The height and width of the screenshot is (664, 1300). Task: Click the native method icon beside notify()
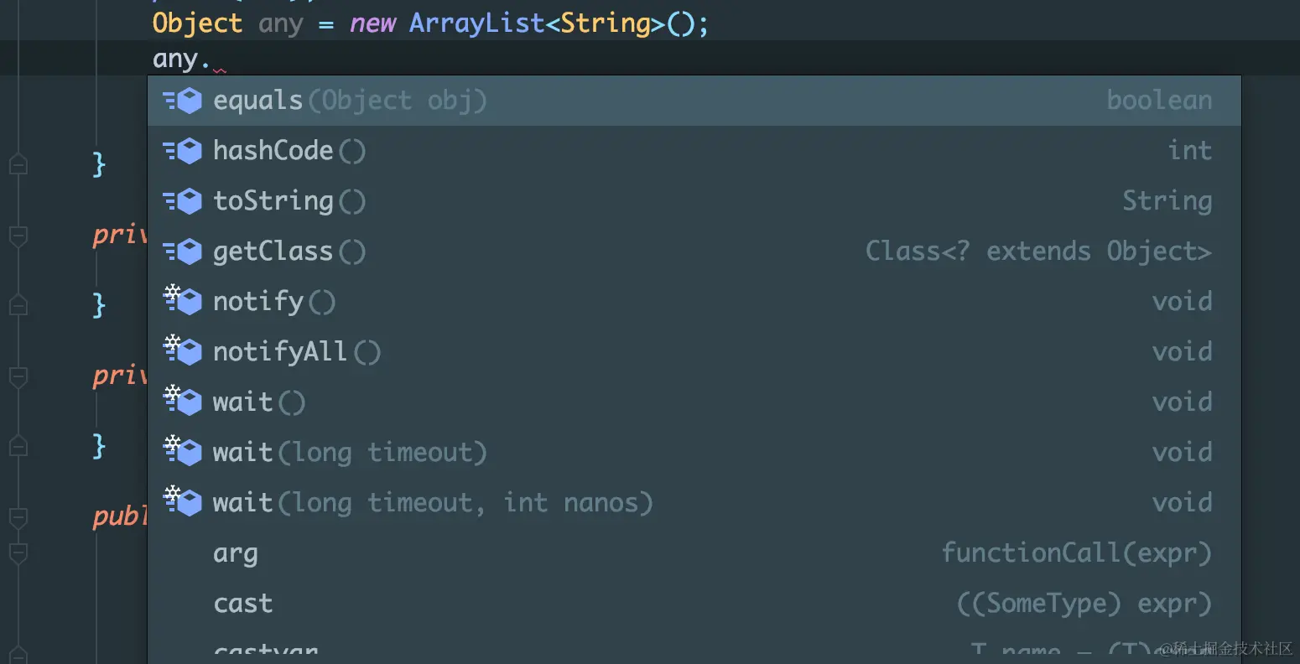coord(183,301)
